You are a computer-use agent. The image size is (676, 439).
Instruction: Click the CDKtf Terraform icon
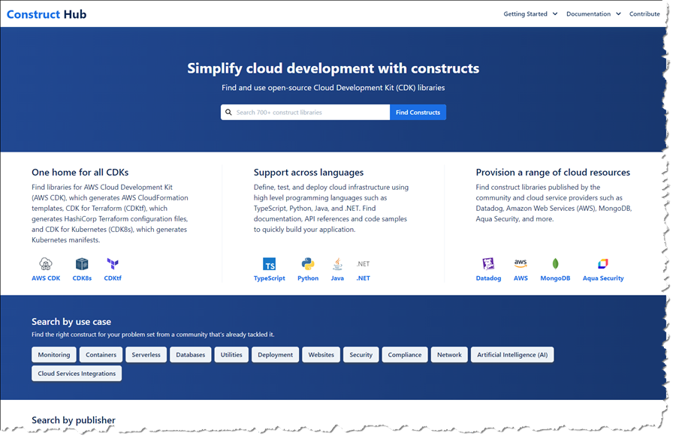click(113, 263)
